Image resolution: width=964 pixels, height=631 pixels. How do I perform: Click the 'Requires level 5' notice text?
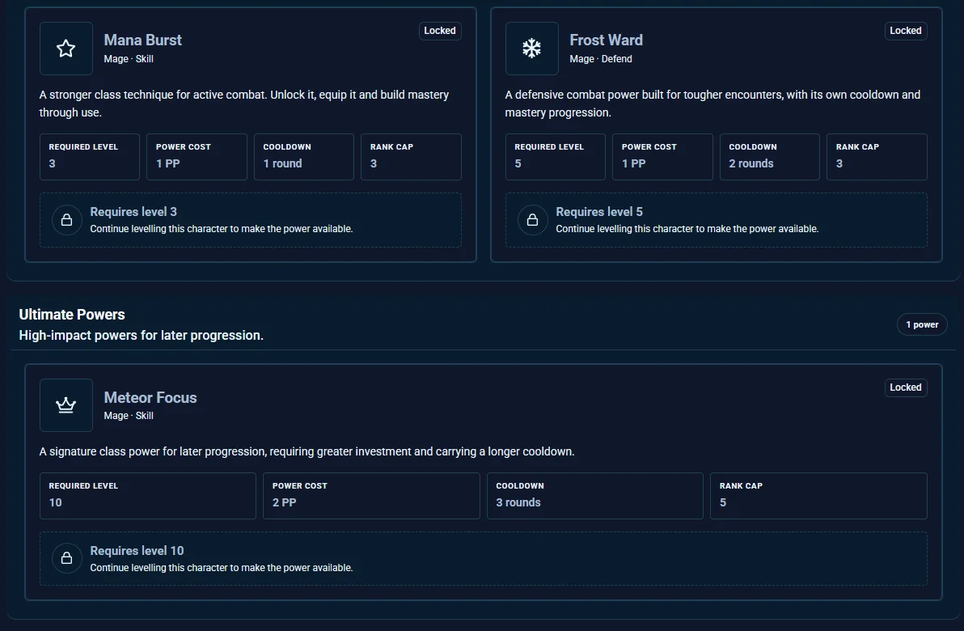tap(599, 212)
